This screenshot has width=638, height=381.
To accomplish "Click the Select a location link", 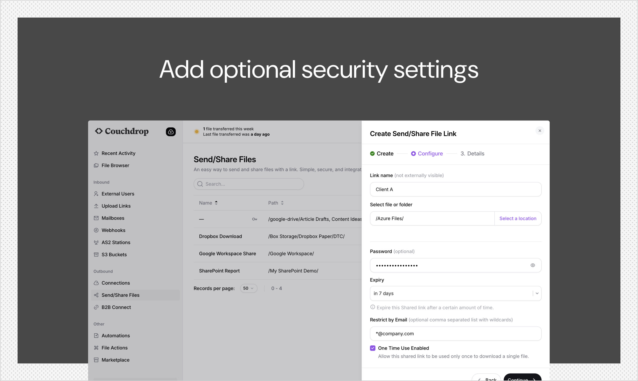I will [x=518, y=219].
